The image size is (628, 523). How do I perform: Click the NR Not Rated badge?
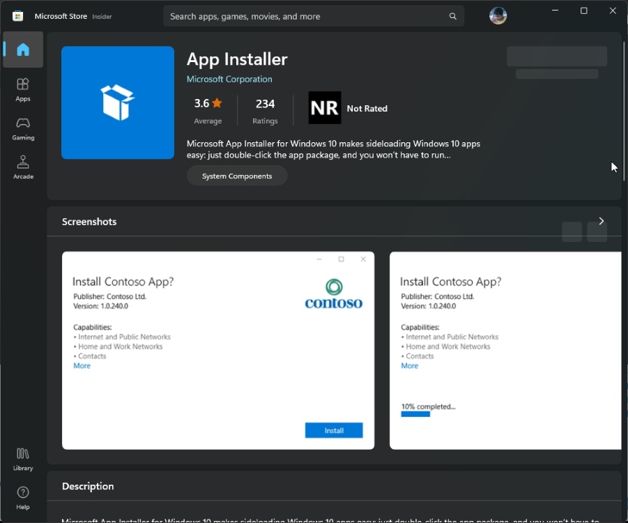(324, 108)
